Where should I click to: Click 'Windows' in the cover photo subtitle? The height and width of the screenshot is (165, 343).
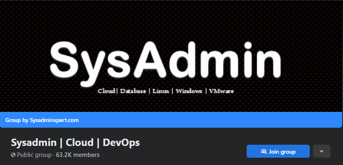click(x=189, y=91)
